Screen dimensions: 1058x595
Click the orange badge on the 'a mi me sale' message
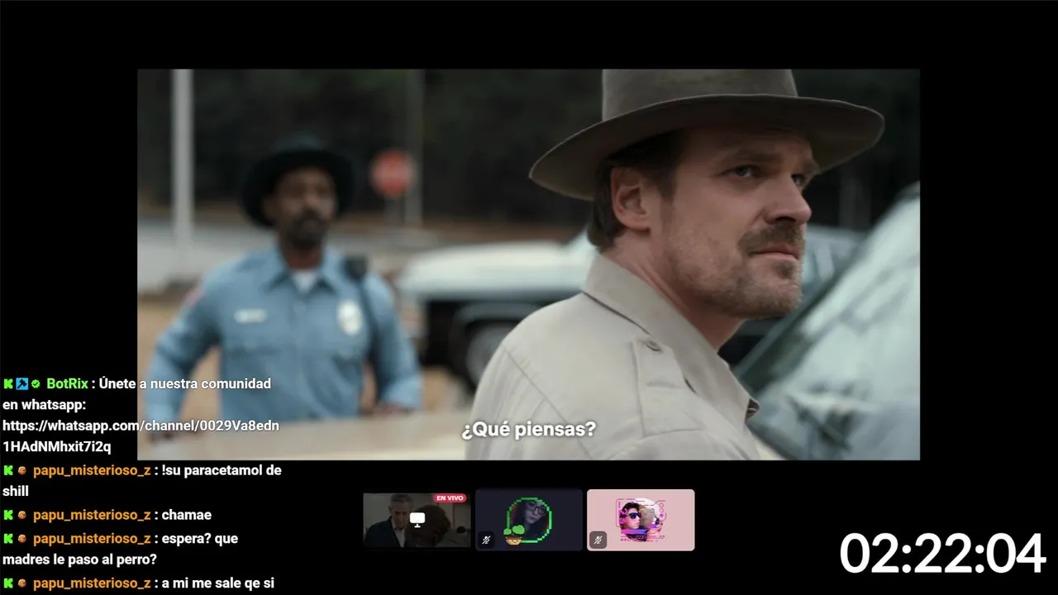pos(22,583)
